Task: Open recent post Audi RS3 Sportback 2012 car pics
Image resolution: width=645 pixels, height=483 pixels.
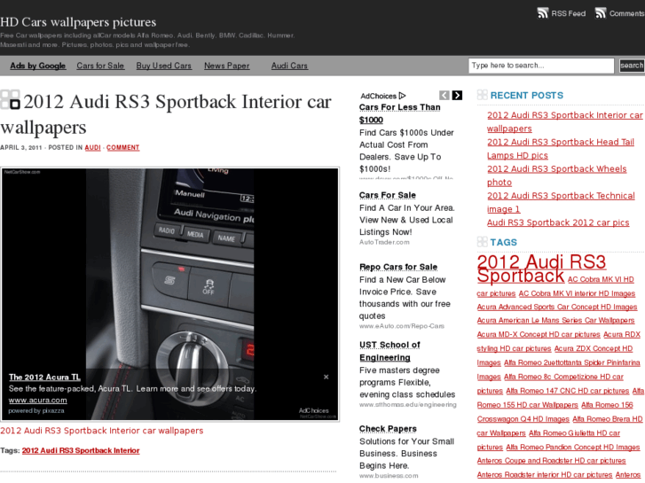Action: (558, 222)
